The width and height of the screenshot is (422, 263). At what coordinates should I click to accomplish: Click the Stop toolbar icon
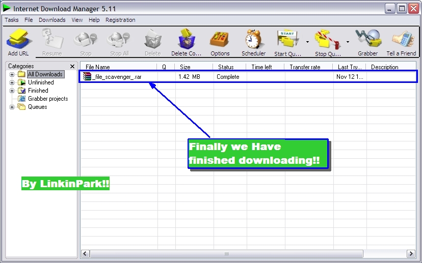86,40
